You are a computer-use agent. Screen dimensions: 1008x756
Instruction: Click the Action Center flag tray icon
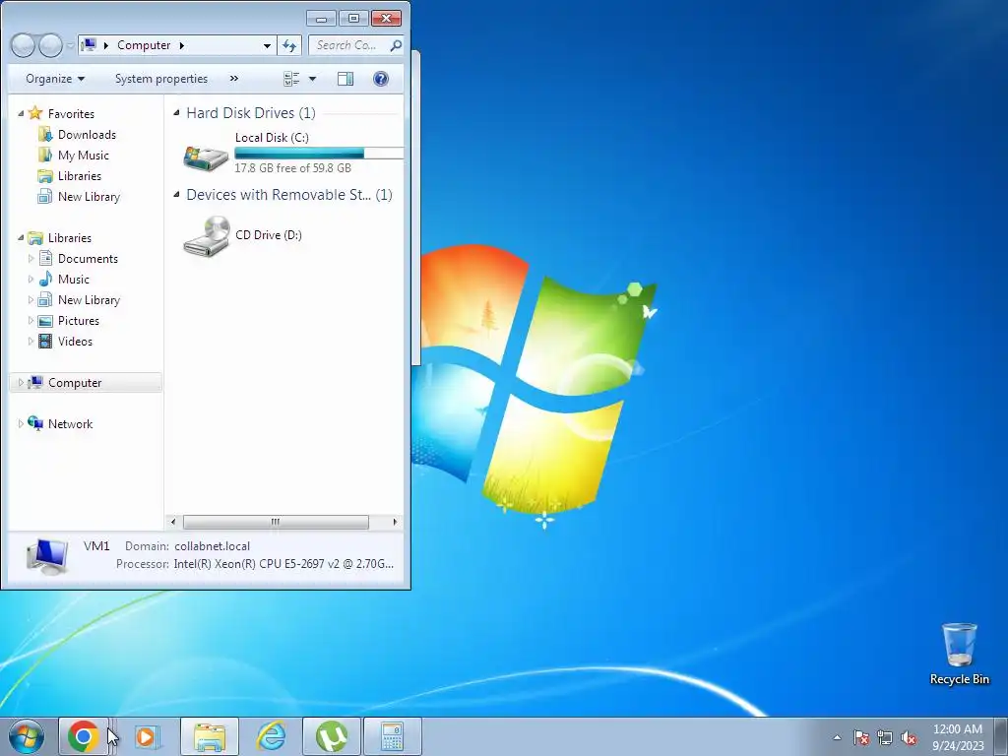pyautogui.click(x=861, y=737)
